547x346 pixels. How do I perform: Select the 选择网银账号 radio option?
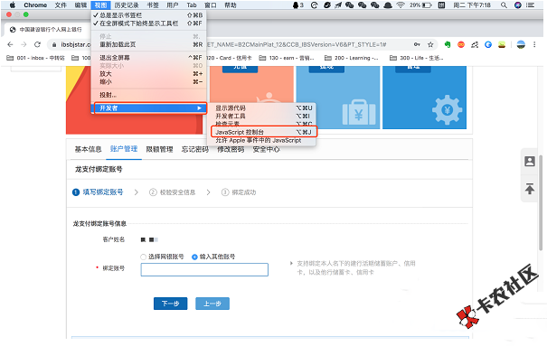[143, 257]
